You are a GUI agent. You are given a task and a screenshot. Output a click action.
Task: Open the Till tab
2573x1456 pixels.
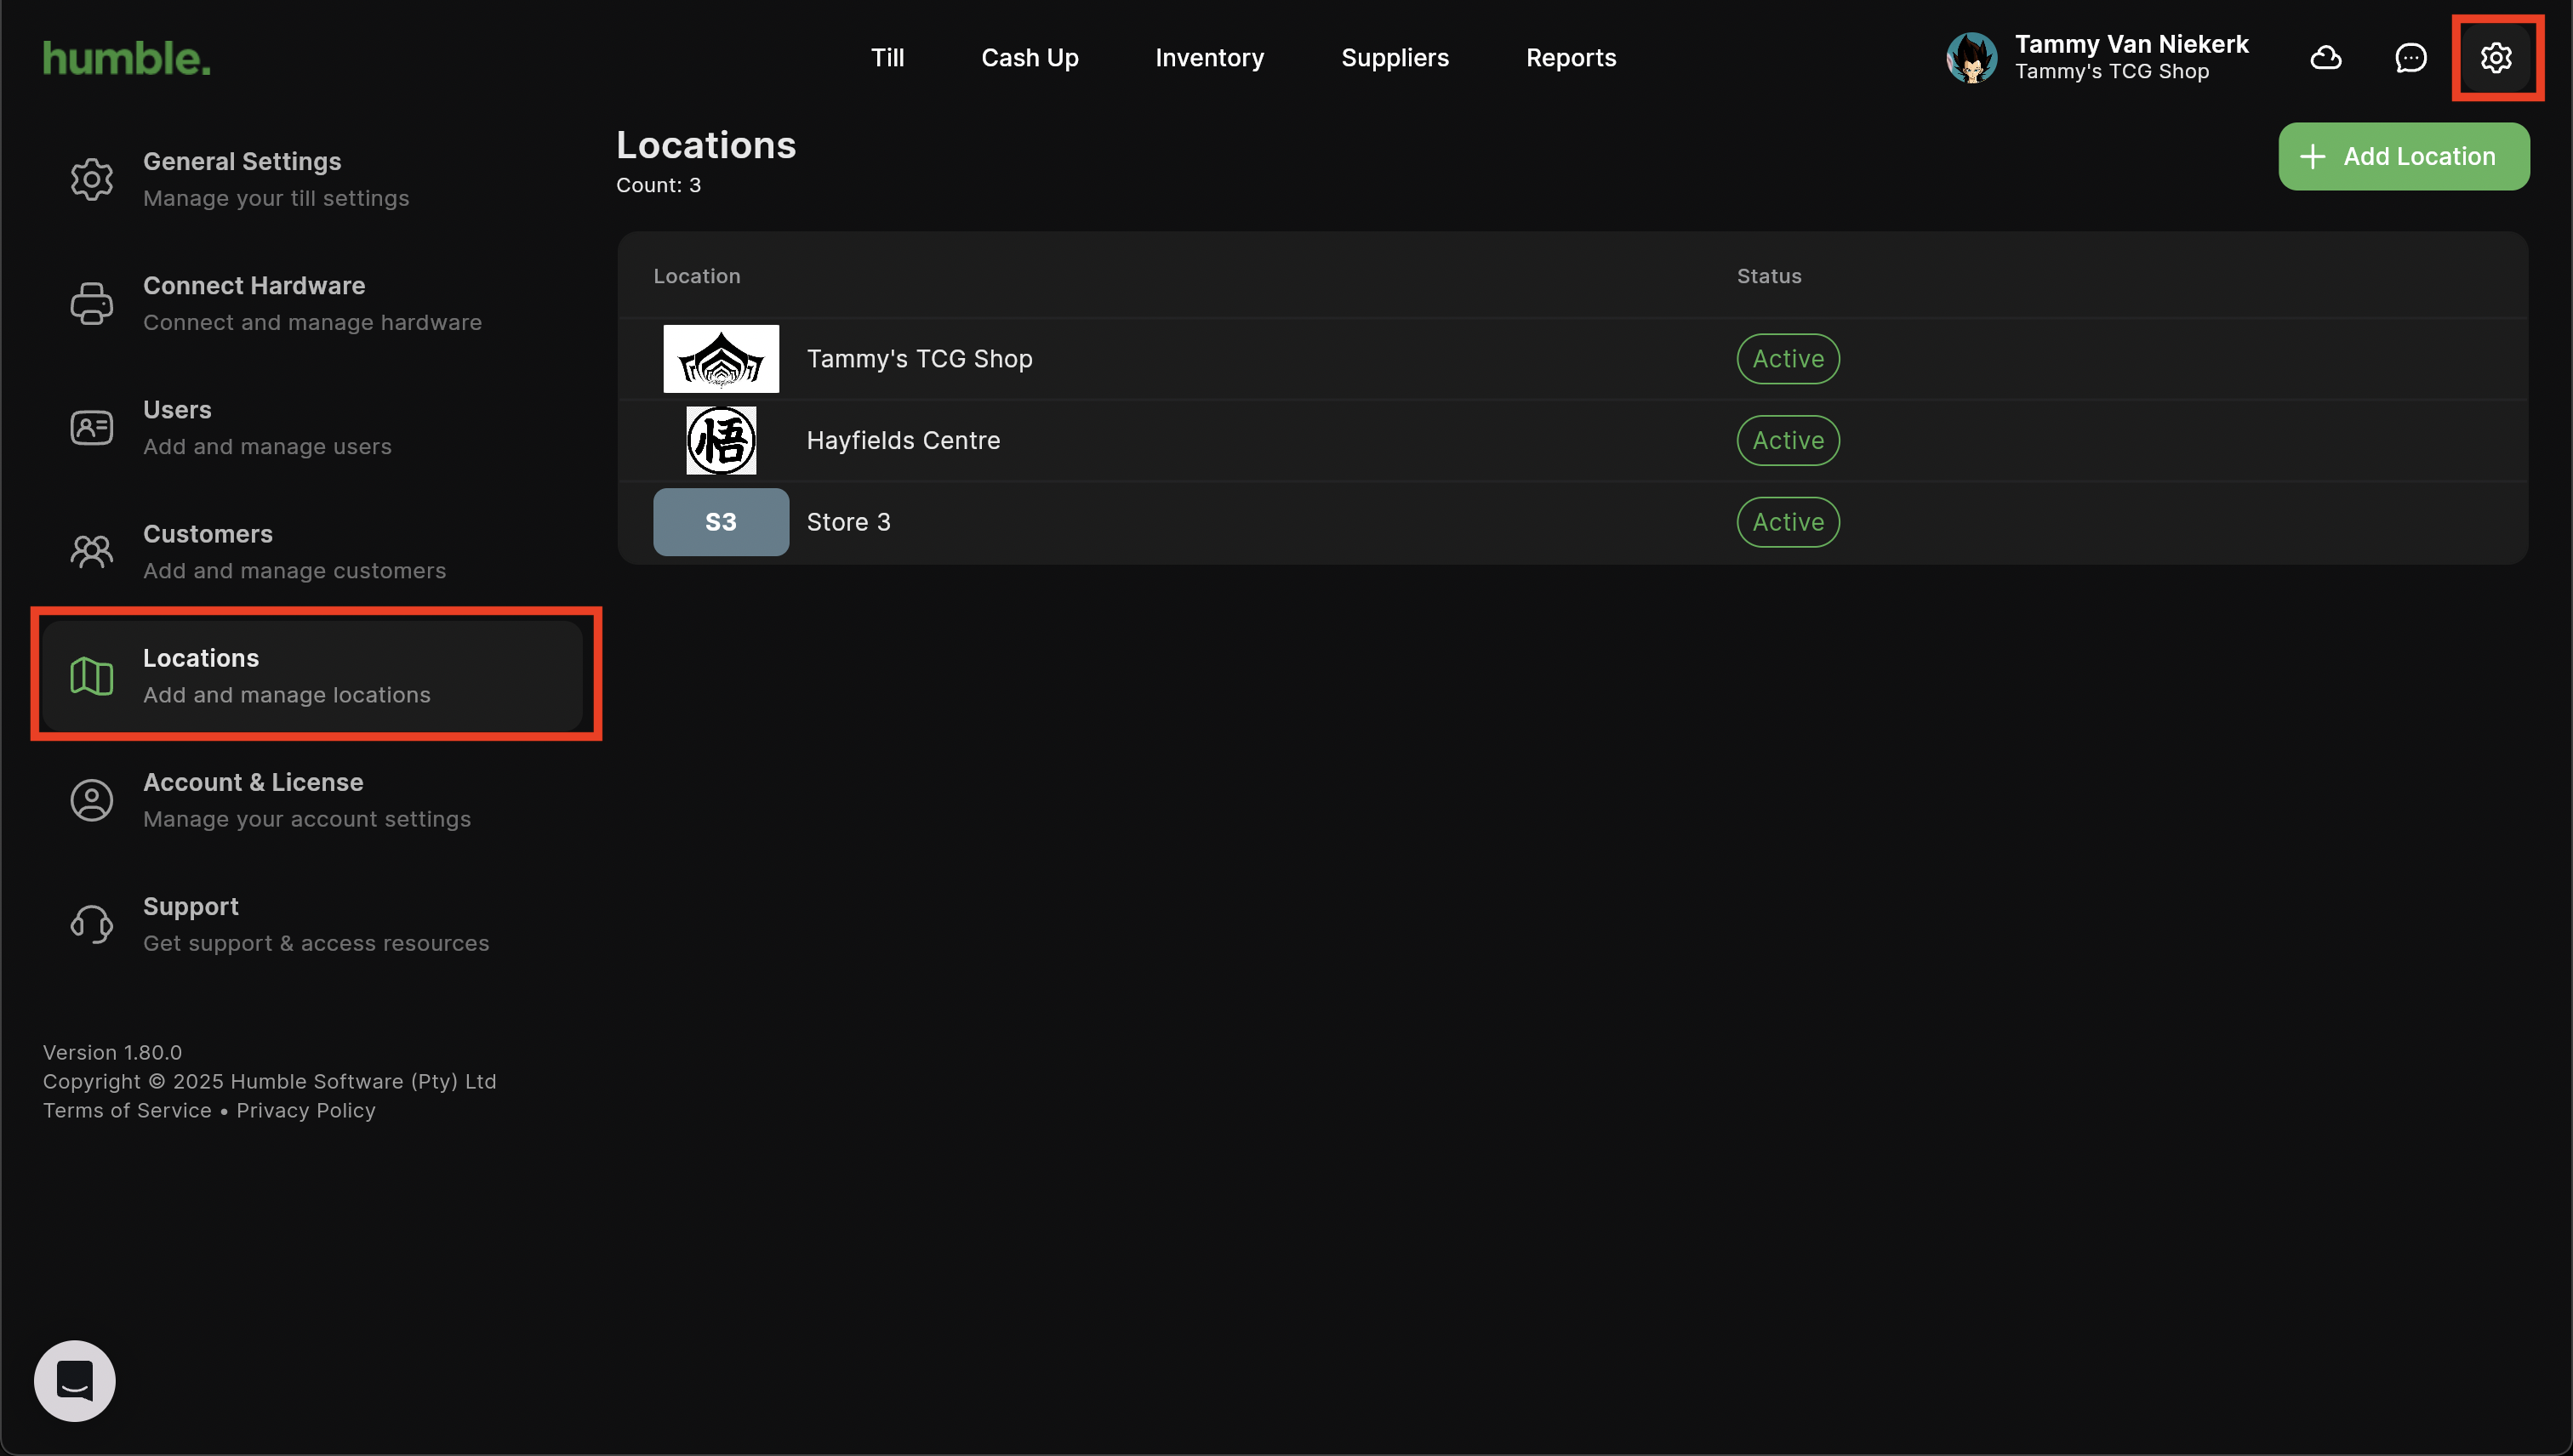coord(887,58)
